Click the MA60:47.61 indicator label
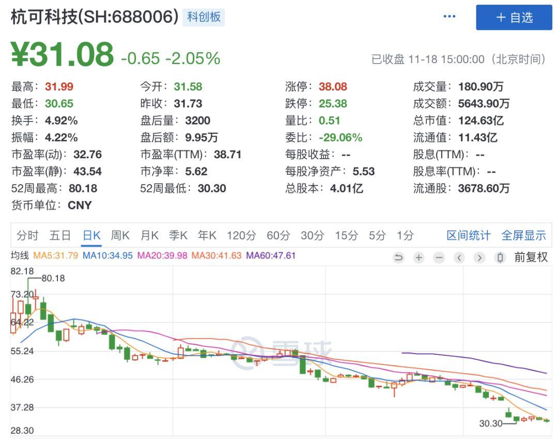This screenshot has height=439, width=558. (271, 255)
